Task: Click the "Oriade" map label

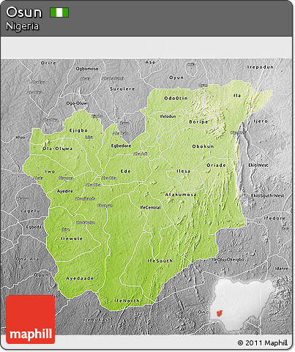Action: pyautogui.click(x=216, y=165)
